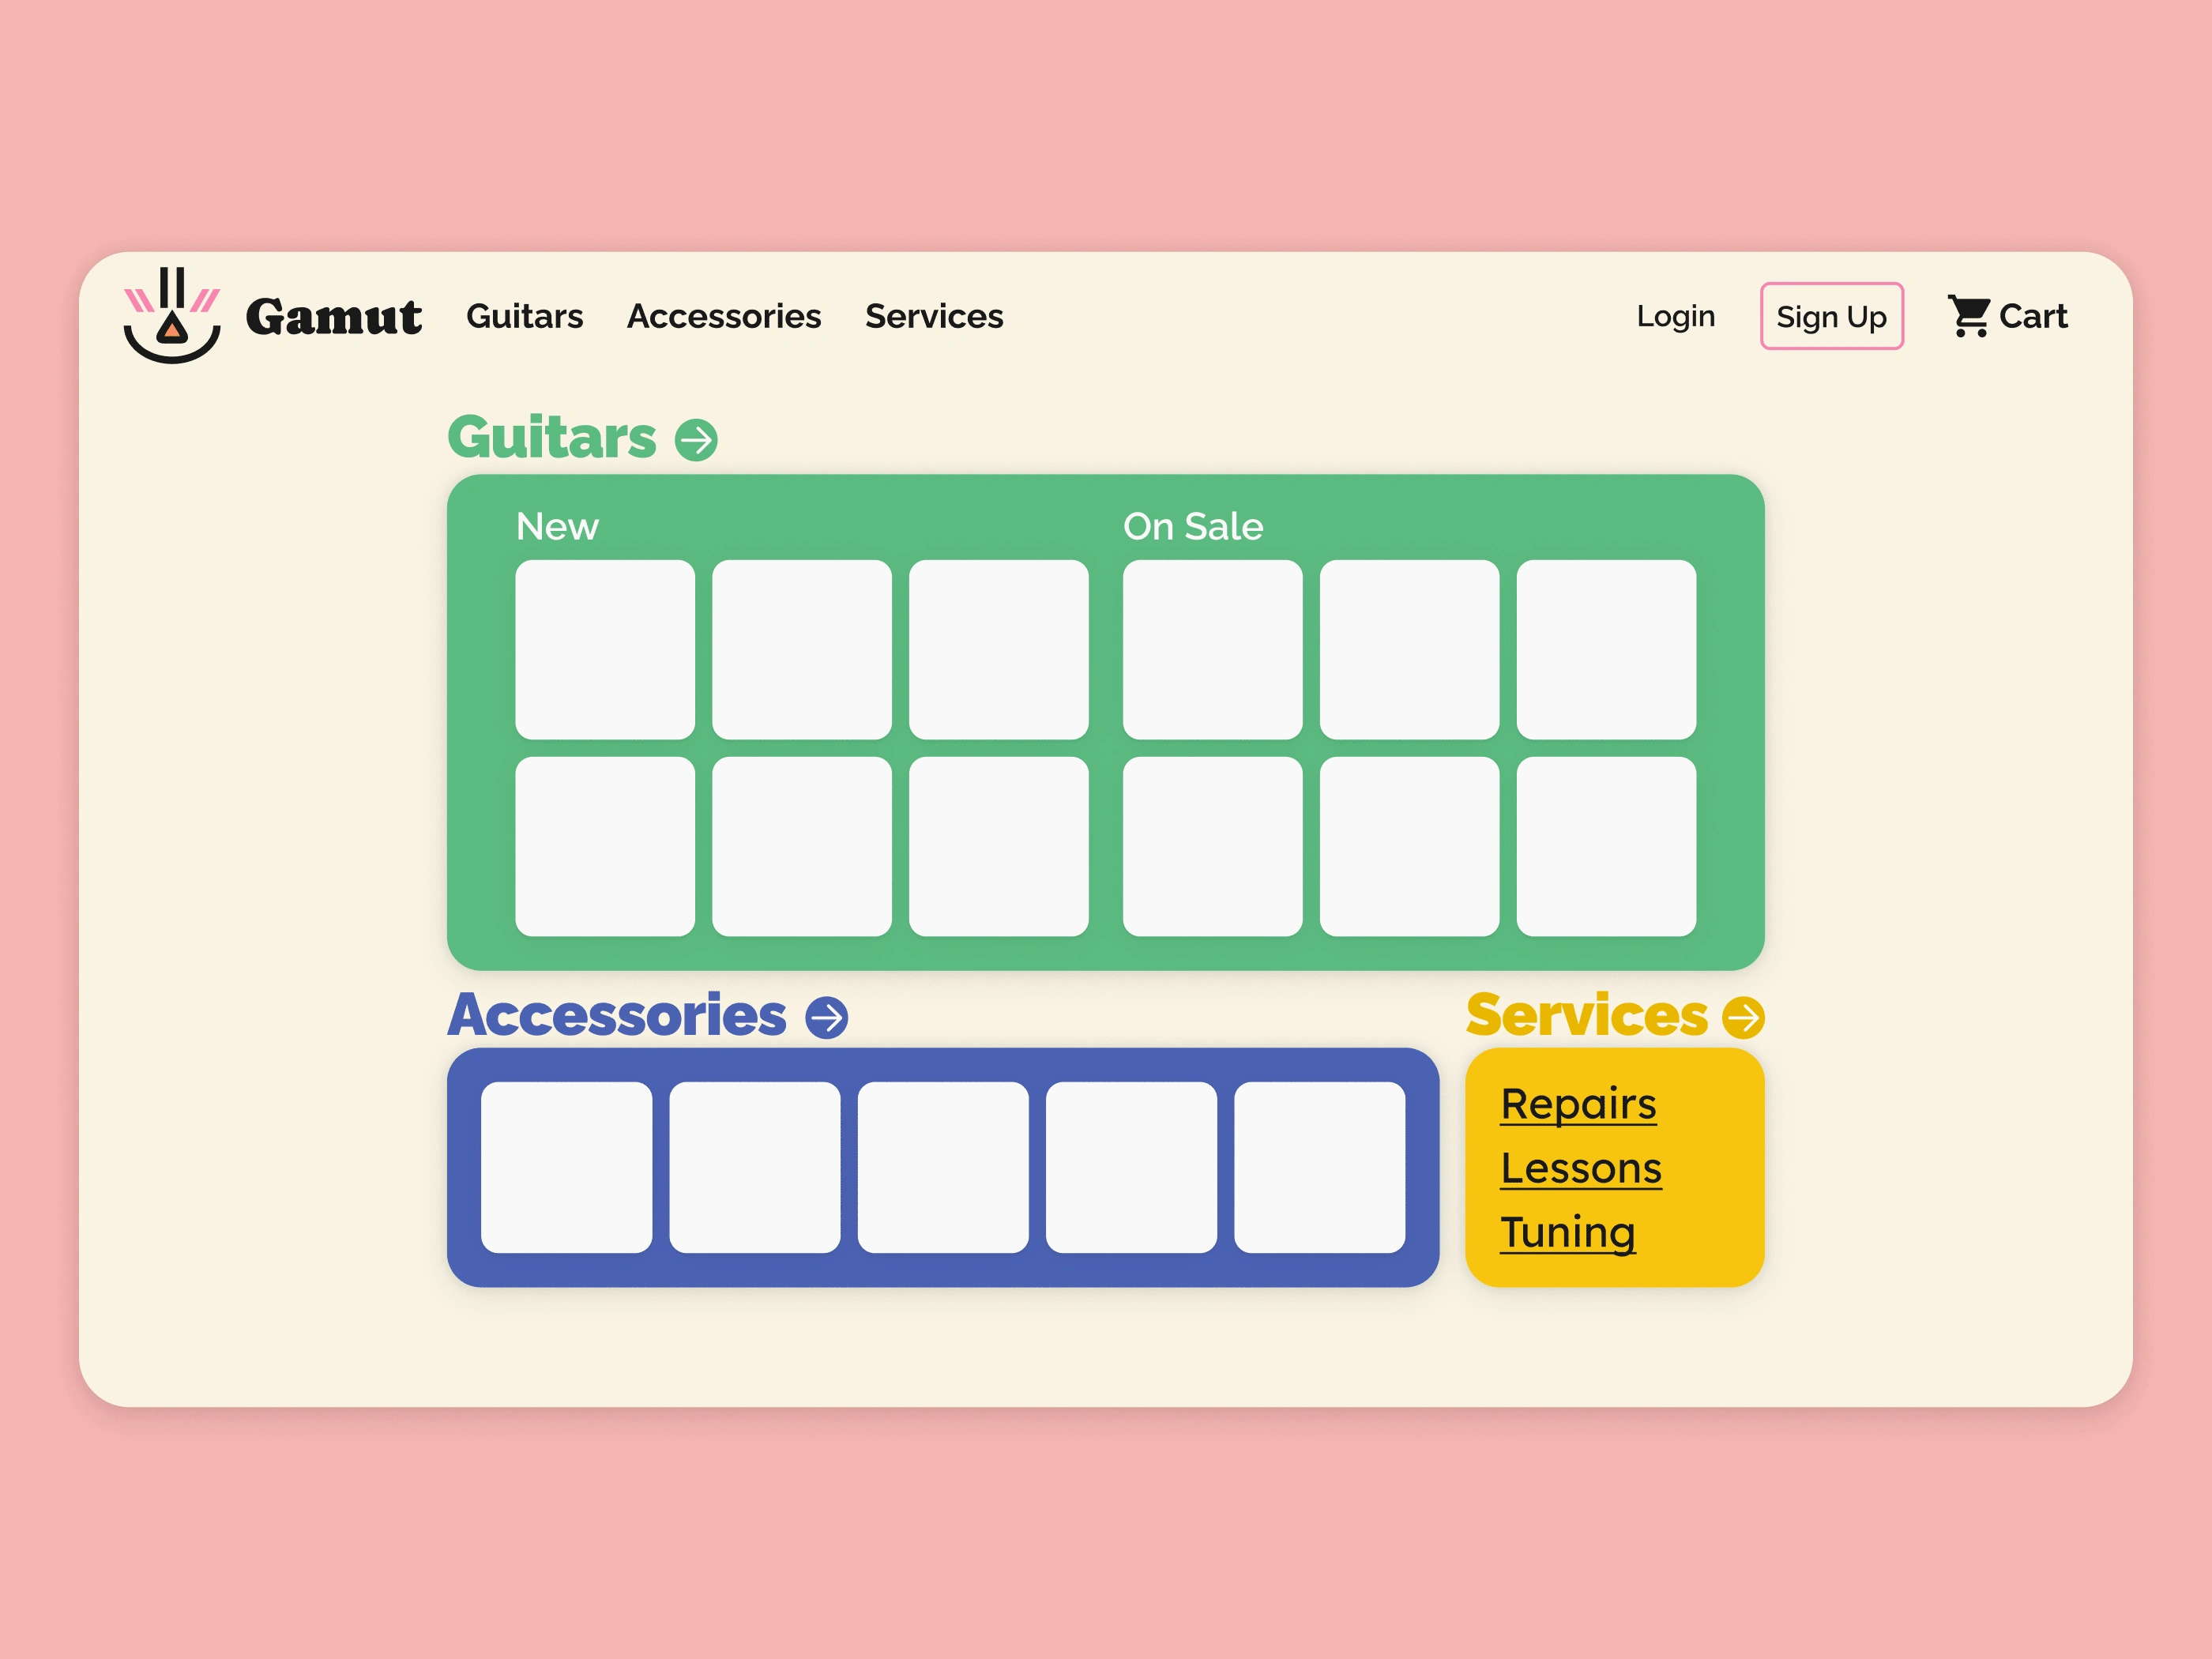
Task: Open the third New guitar card, top row
Action: tap(999, 650)
